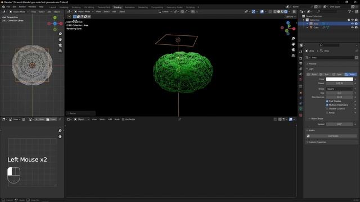Enable the Portal checkbox
This screenshot has height=202, width=360.
(327, 113)
